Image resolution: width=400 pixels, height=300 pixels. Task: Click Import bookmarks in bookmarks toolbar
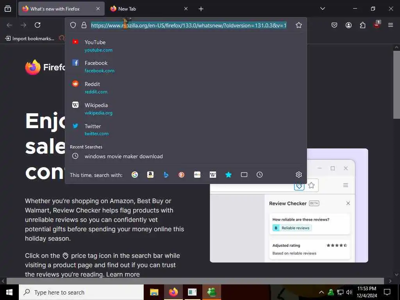30,39
